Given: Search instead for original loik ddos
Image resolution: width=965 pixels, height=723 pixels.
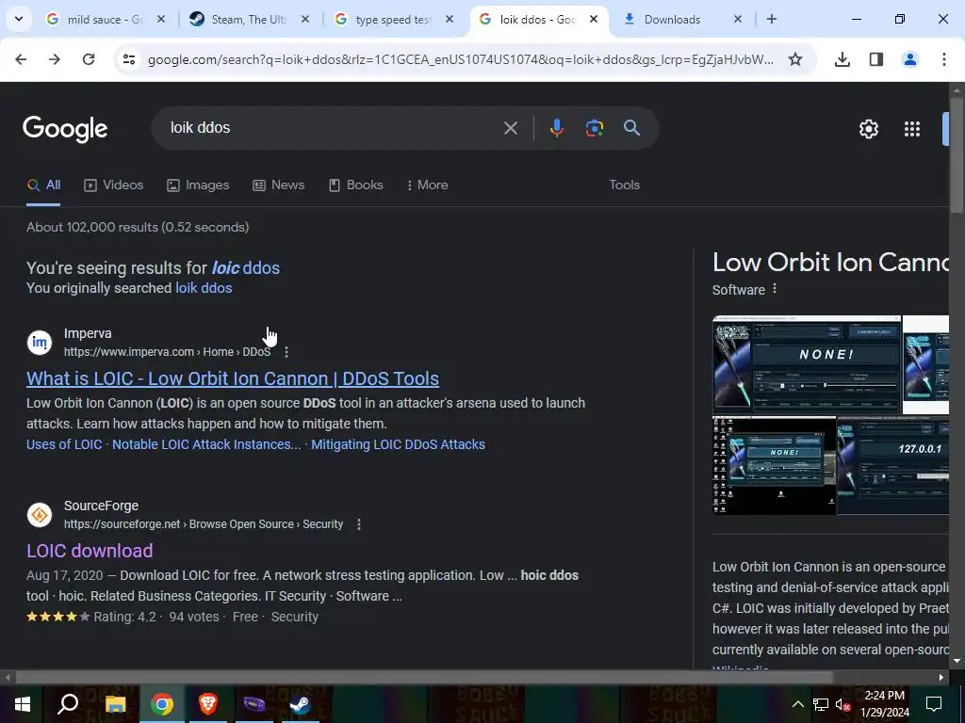Looking at the screenshot, I should [204, 288].
